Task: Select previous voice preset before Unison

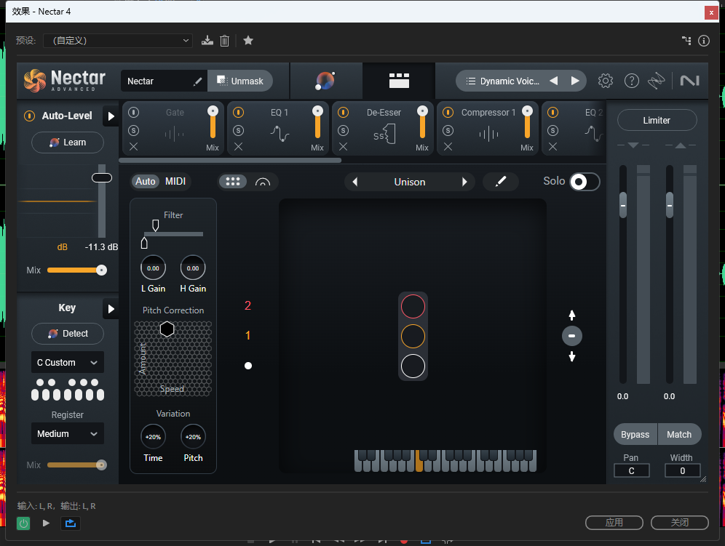Action: (x=355, y=182)
